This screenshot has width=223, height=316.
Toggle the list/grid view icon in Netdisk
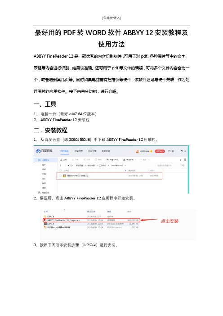pyautogui.click(x=185, y=160)
